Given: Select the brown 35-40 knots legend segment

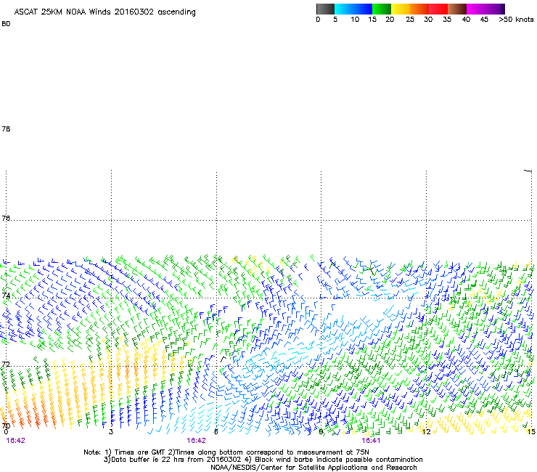Looking at the screenshot, I should click(x=457, y=9).
